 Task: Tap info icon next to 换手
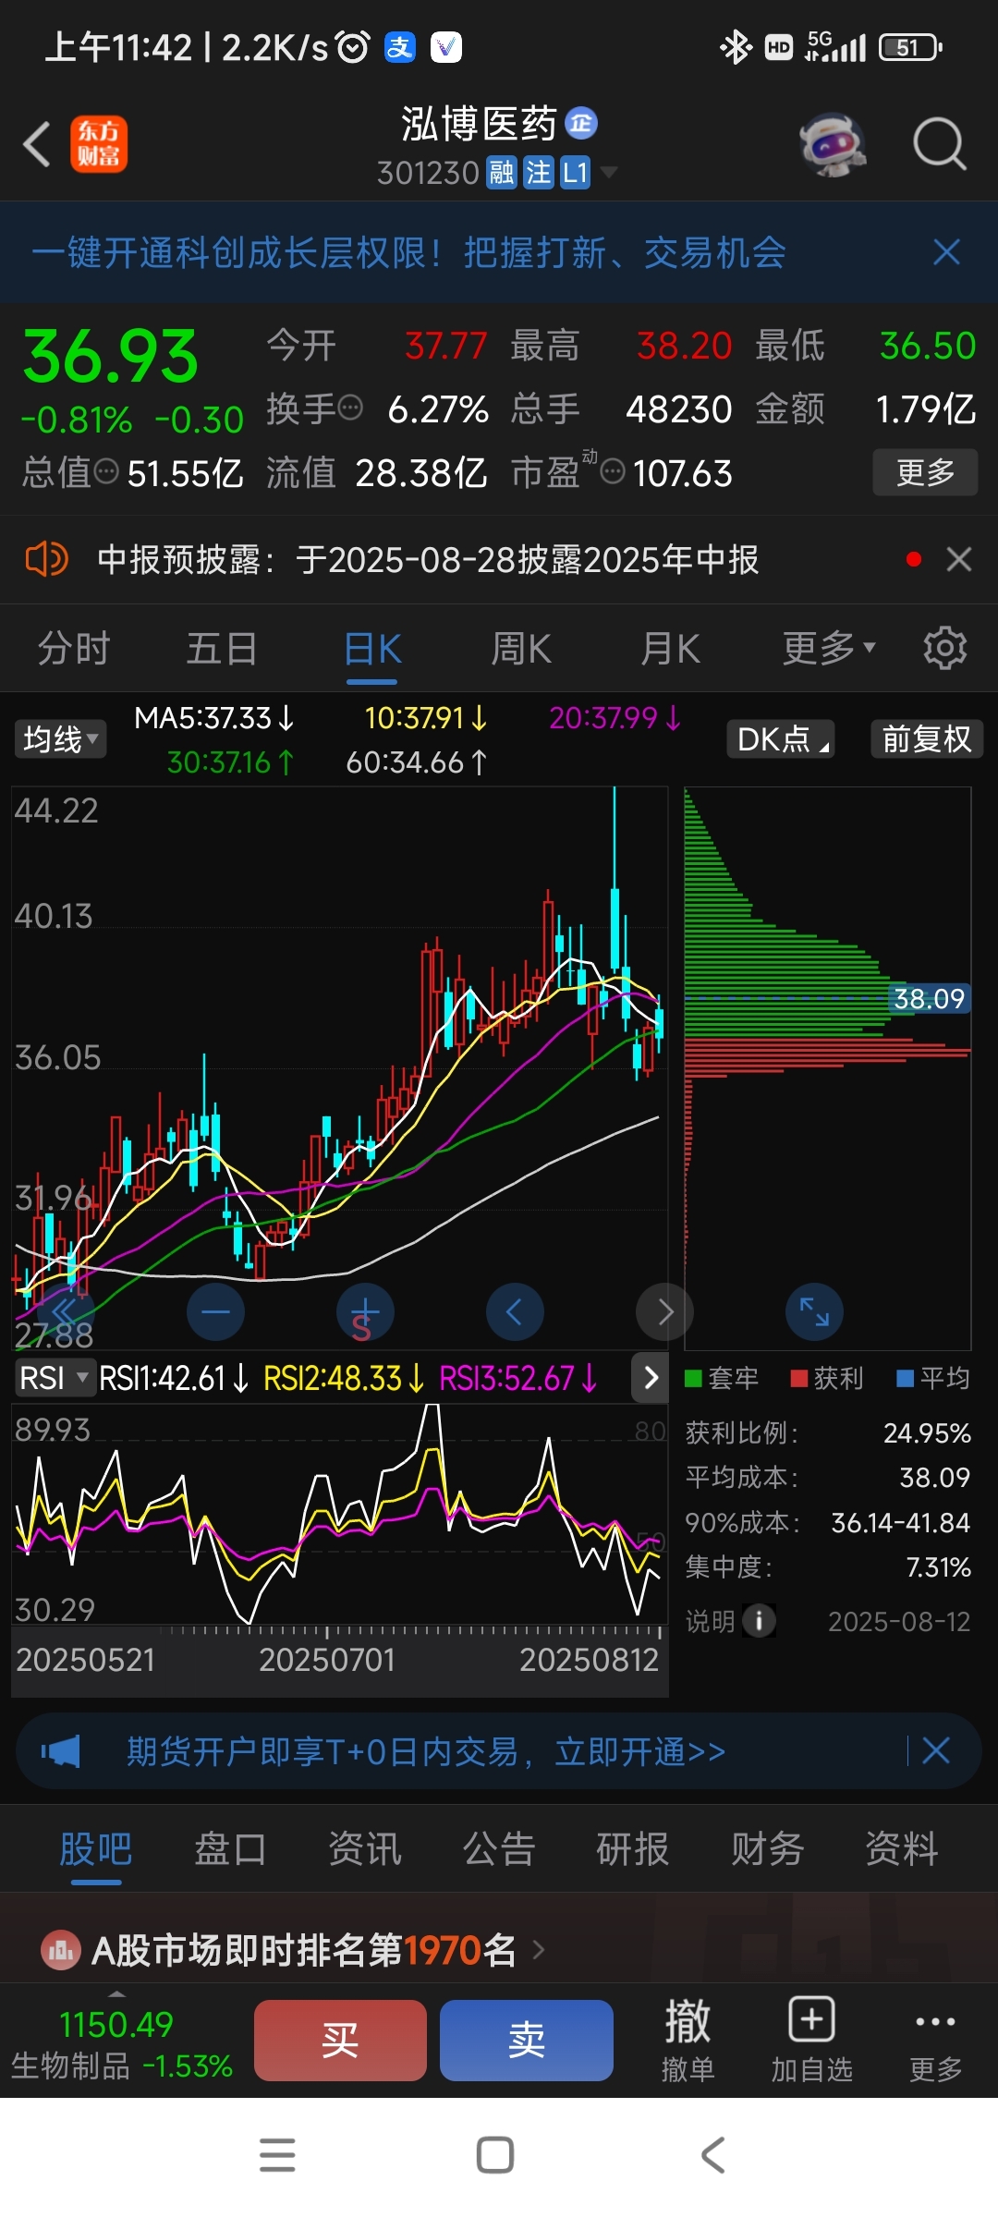point(350,408)
